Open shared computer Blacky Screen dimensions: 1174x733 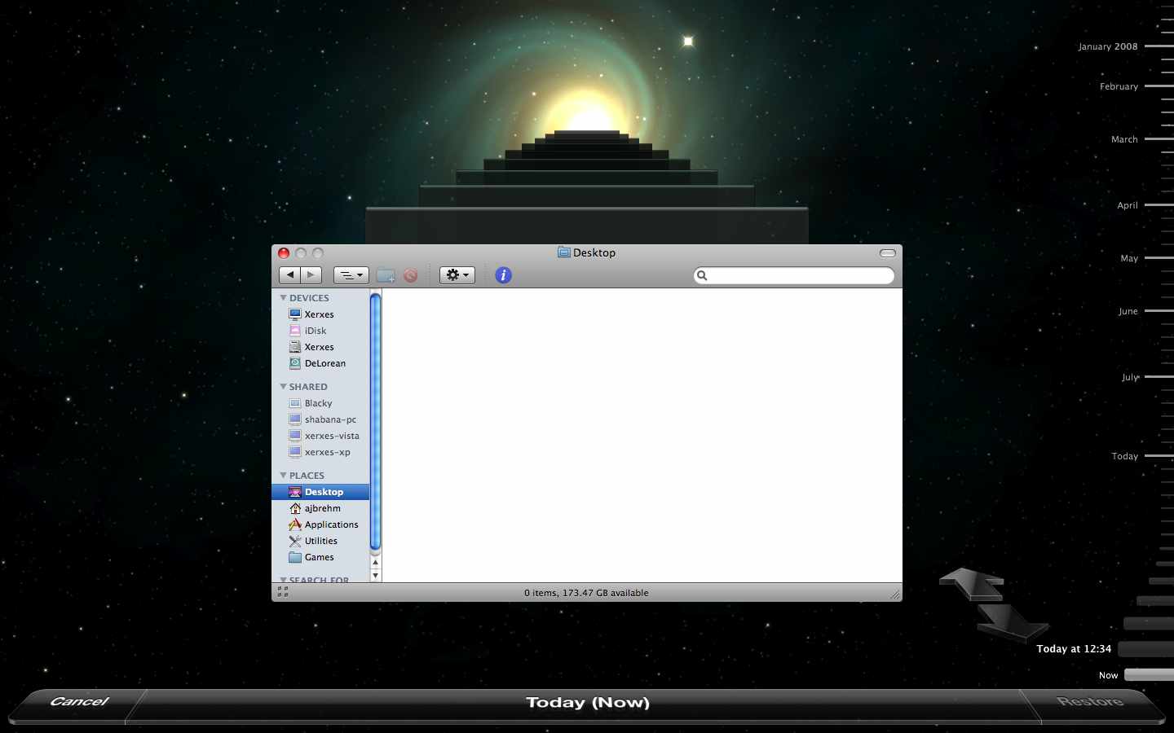tap(319, 403)
